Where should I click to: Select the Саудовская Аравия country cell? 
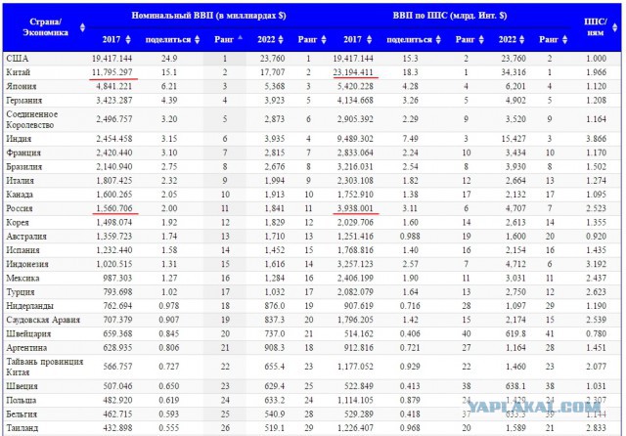coord(43,320)
